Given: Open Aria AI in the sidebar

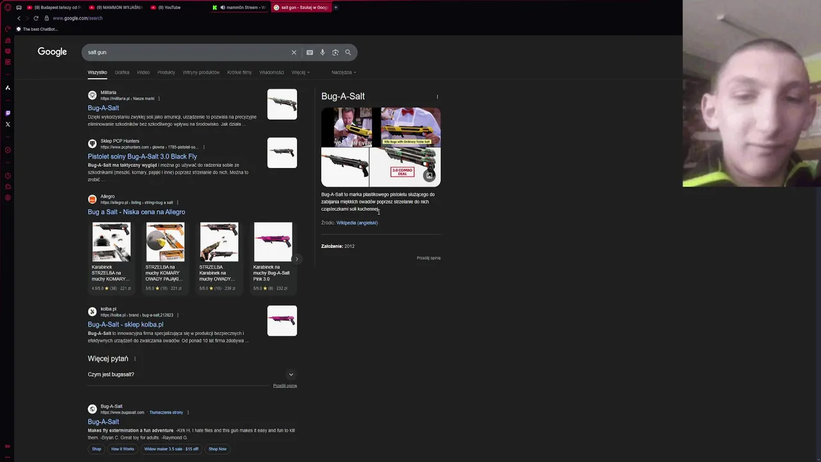Looking at the screenshot, I should (8, 87).
